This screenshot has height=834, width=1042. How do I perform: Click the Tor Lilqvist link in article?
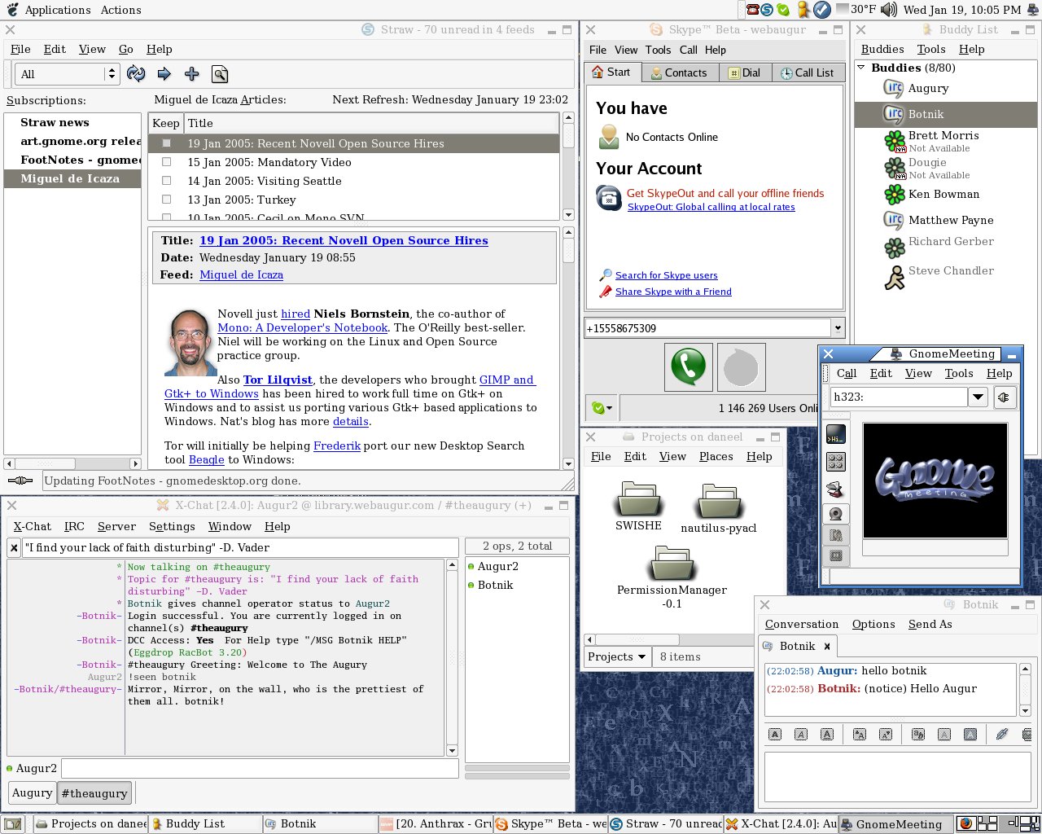coord(278,380)
